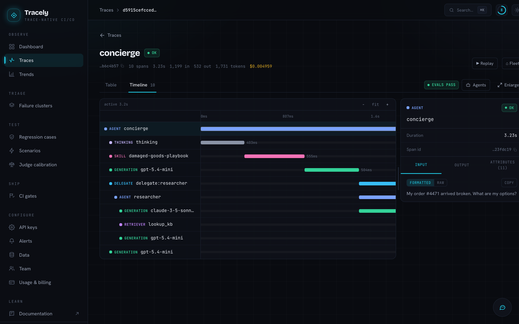Open Documentation link

(44, 314)
